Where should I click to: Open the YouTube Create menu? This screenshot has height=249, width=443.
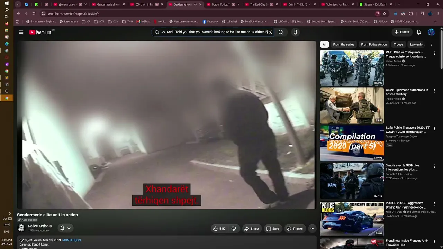coord(401,32)
